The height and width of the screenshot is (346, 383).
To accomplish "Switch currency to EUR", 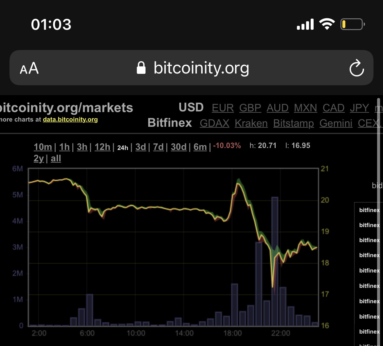I will (223, 108).
